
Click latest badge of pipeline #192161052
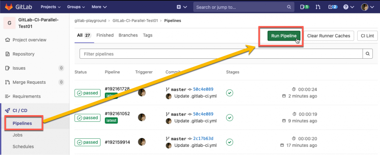coord(111,120)
